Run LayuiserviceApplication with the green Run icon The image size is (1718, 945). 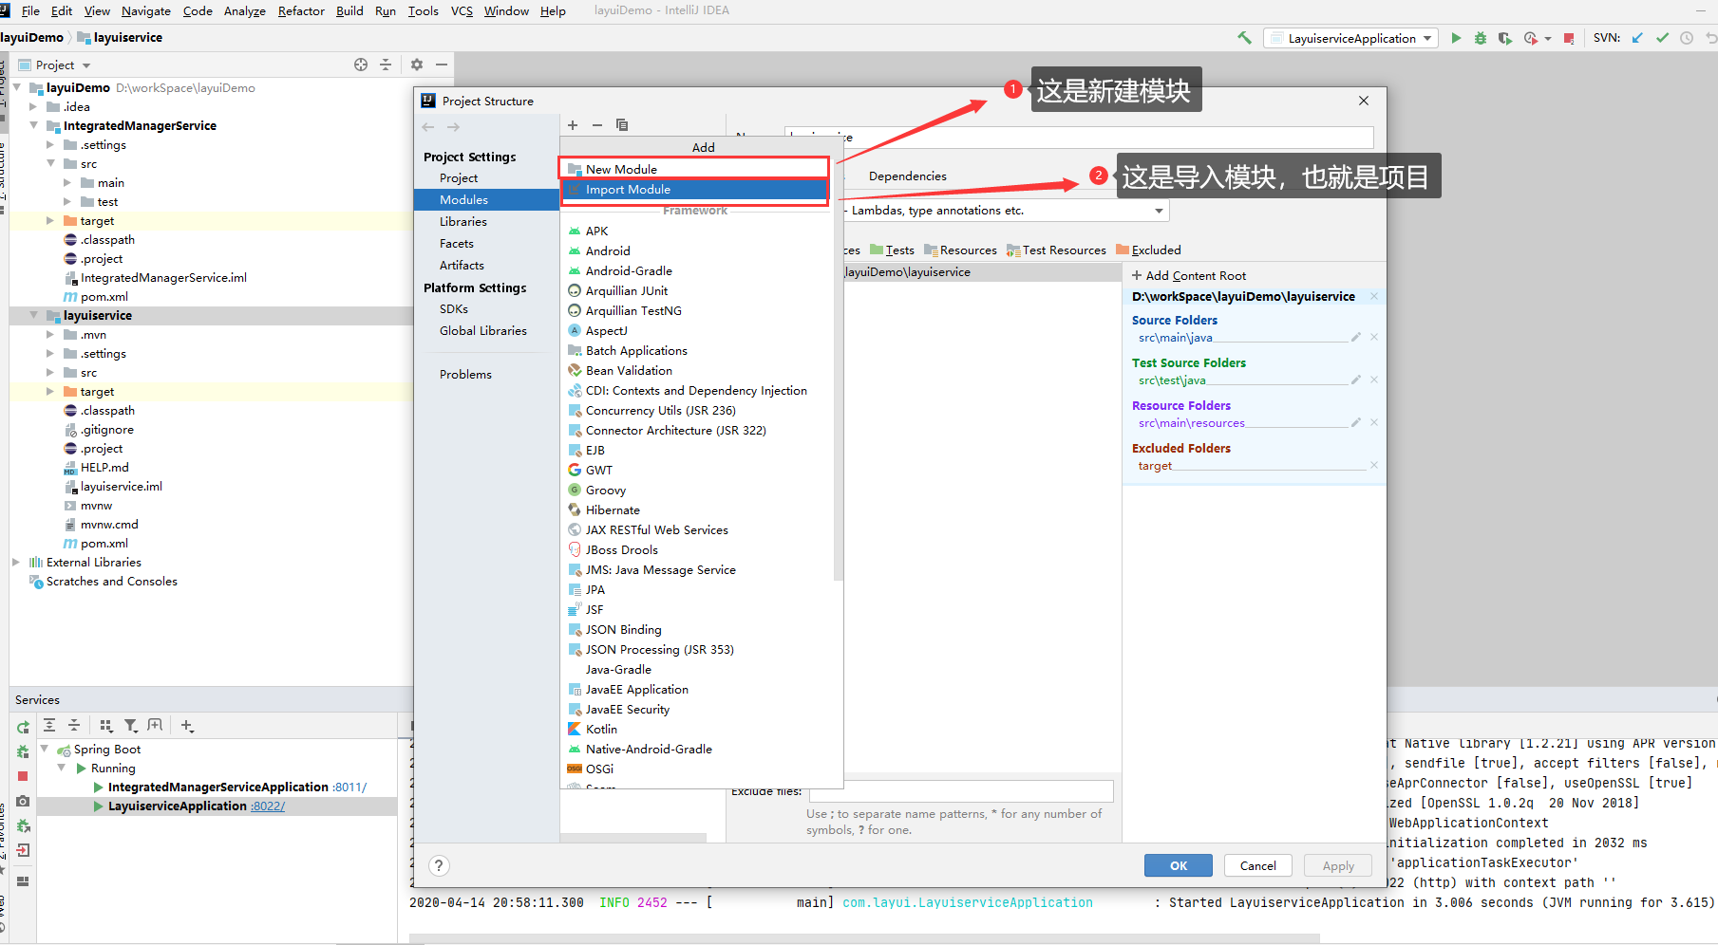pyautogui.click(x=1456, y=38)
